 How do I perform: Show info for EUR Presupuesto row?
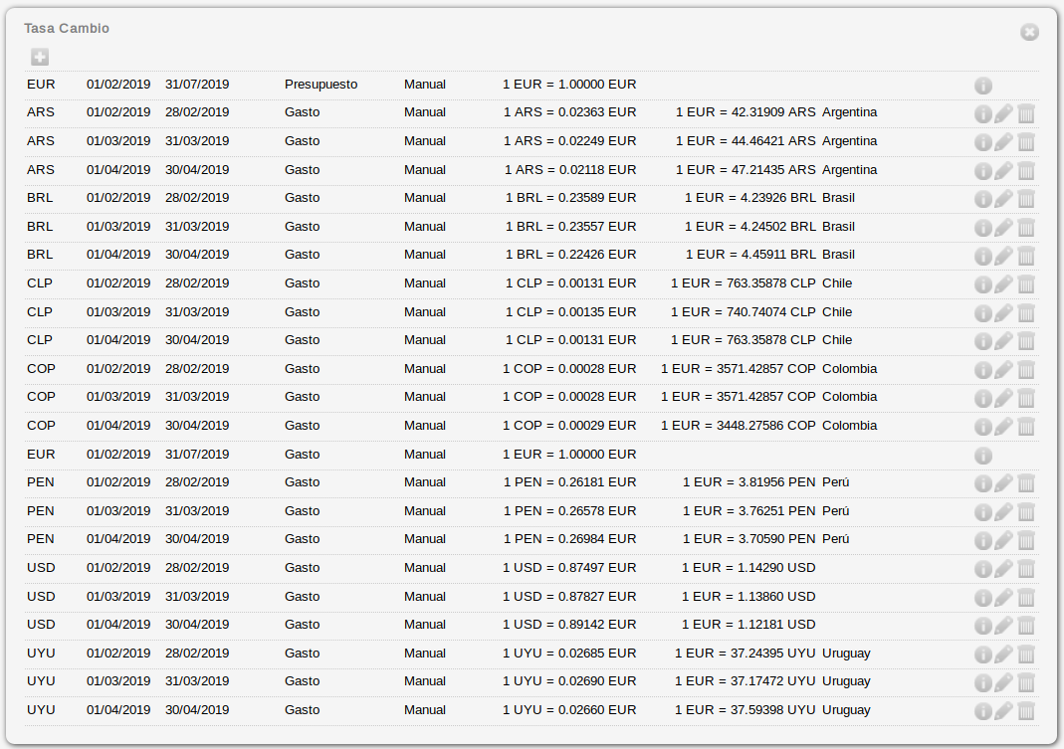[983, 86]
